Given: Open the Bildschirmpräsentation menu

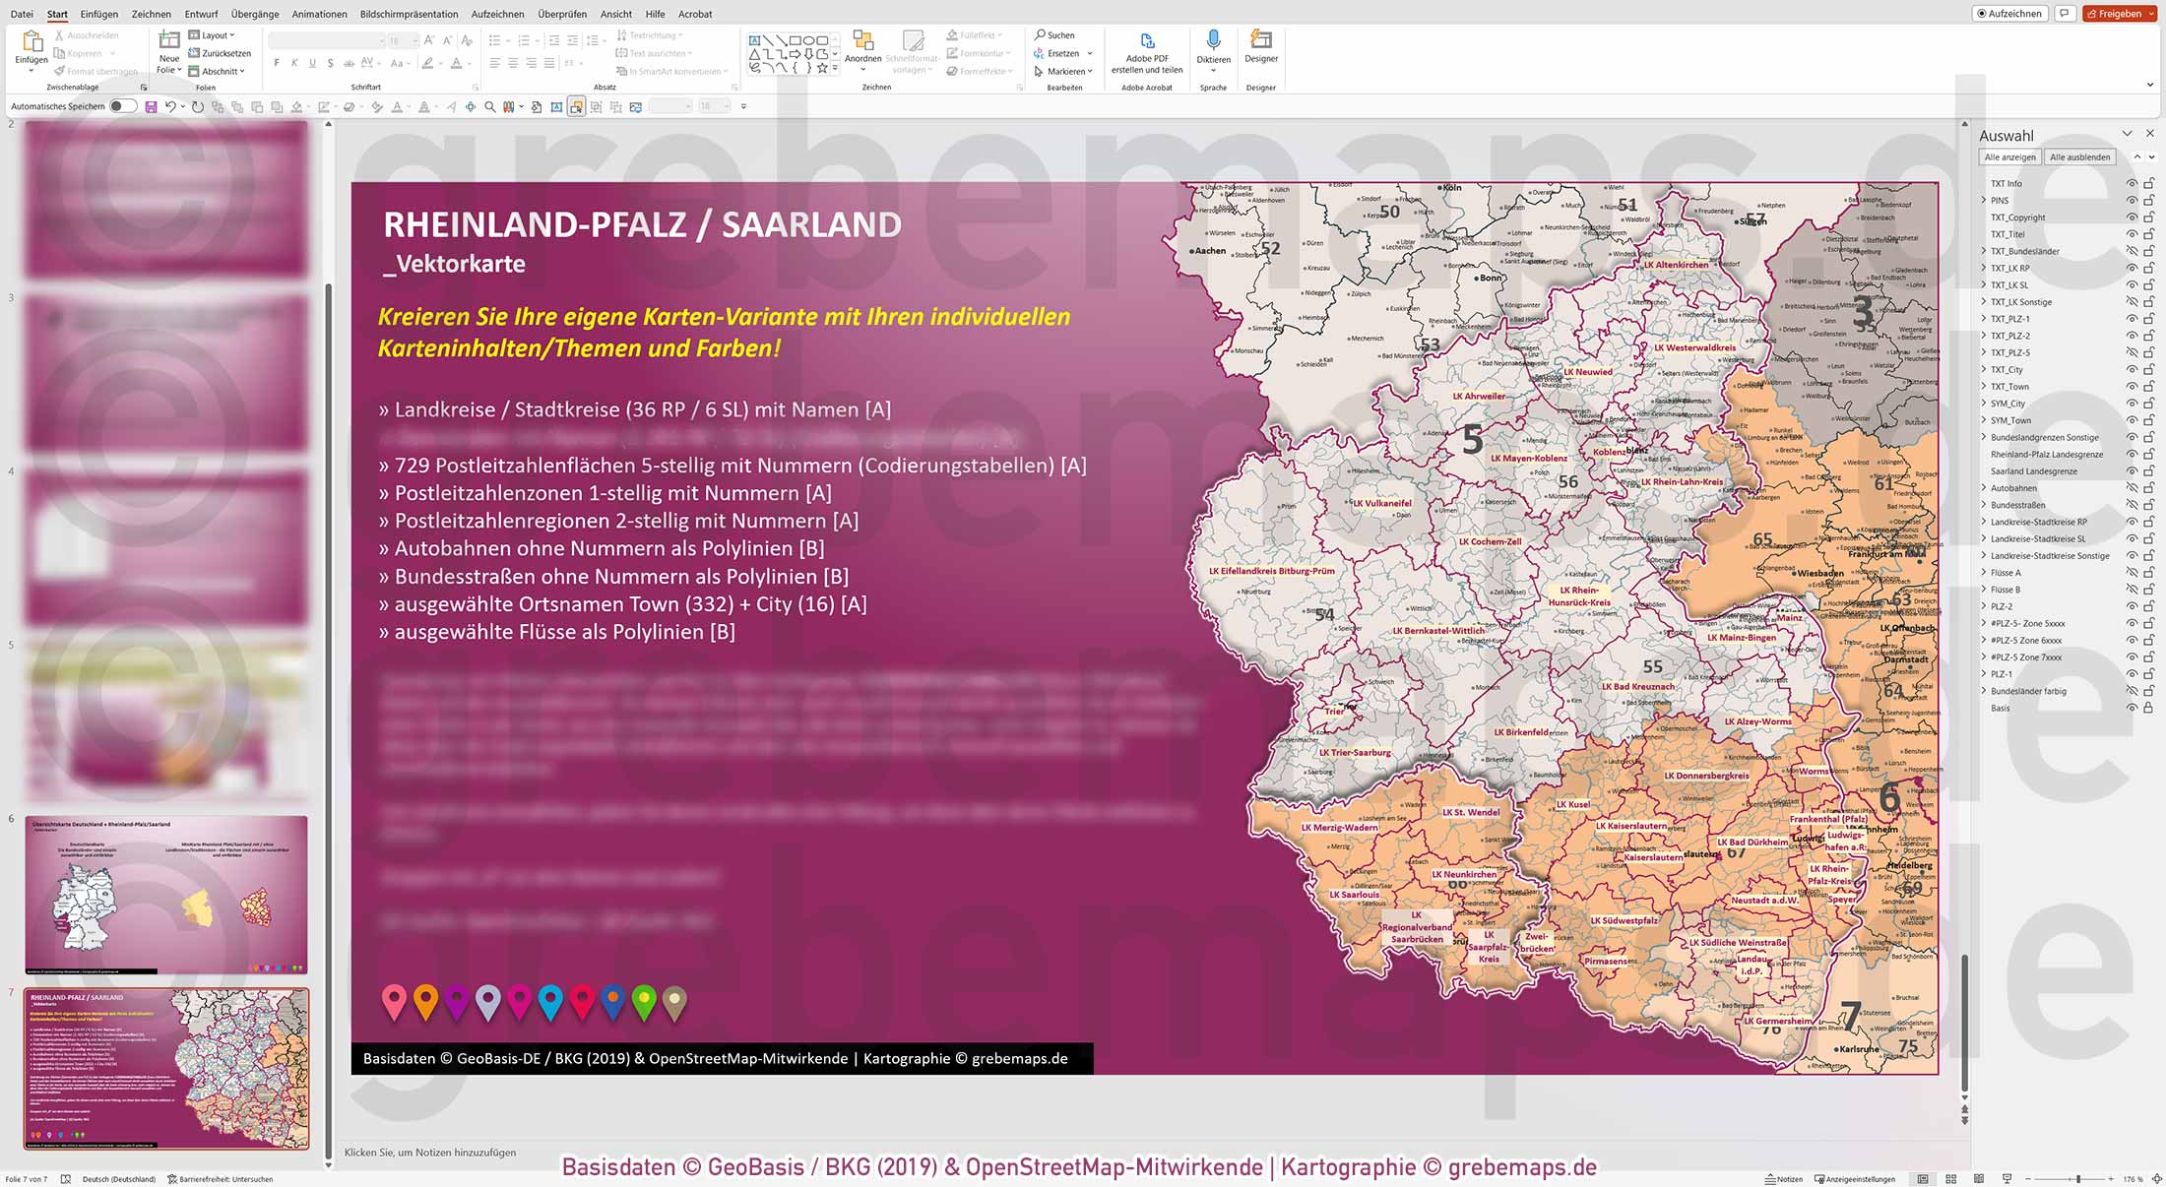Looking at the screenshot, I should coord(410,14).
